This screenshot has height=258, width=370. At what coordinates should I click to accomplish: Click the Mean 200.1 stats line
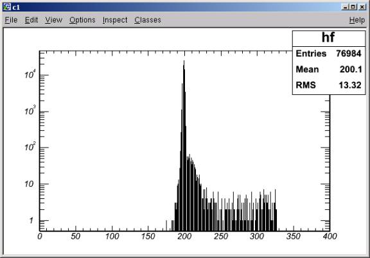tap(328, 69)
